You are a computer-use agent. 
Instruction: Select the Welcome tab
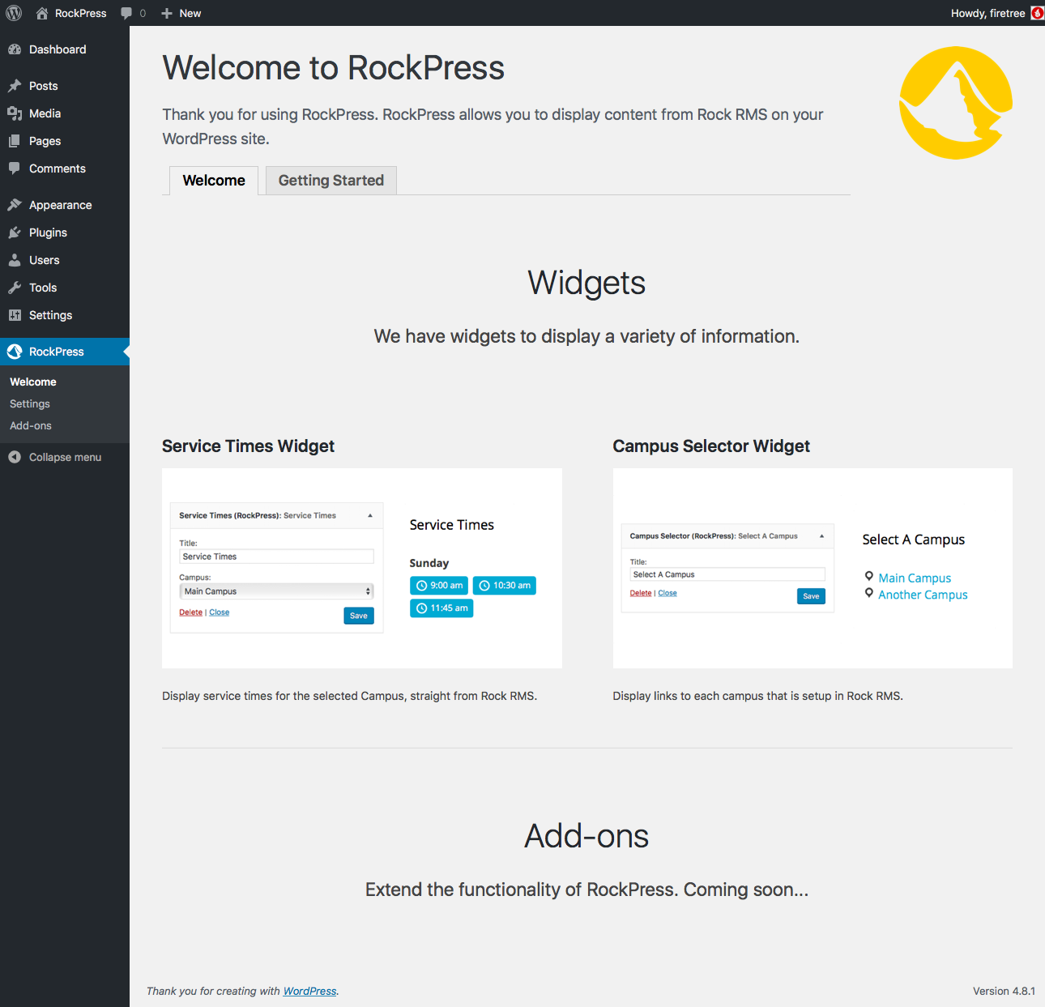[x=214, y=181]
